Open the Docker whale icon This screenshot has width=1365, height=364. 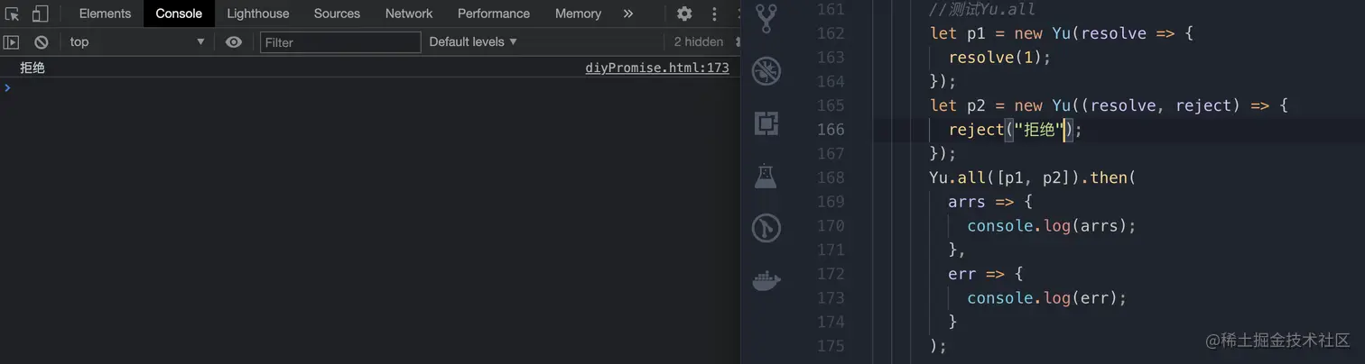point(766,281)
